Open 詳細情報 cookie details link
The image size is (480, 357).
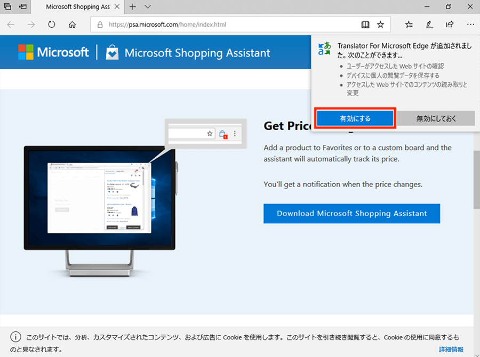coord(451,349)
